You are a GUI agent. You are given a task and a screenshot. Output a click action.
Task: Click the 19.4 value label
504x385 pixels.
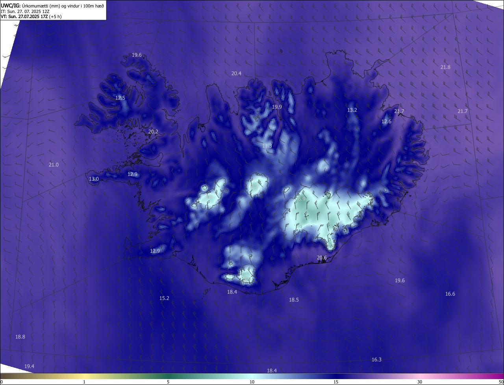point(29,366)
